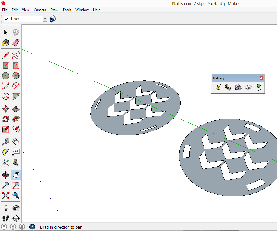
Task: Toggle the Layer1 visibility checkmark
Action: point(7,18)
